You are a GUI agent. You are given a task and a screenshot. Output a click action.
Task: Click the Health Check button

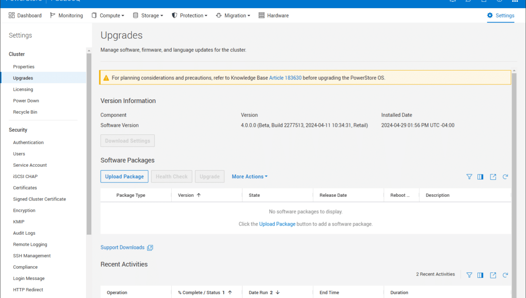172,177
